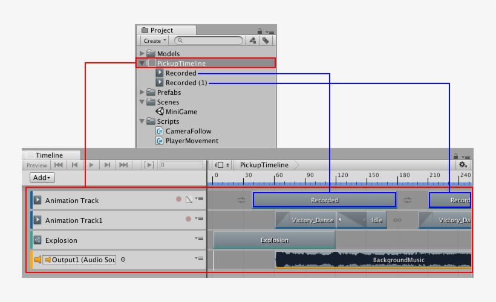Toggle Play Range mode
The image size is (496, 302).
pos(149,165)
